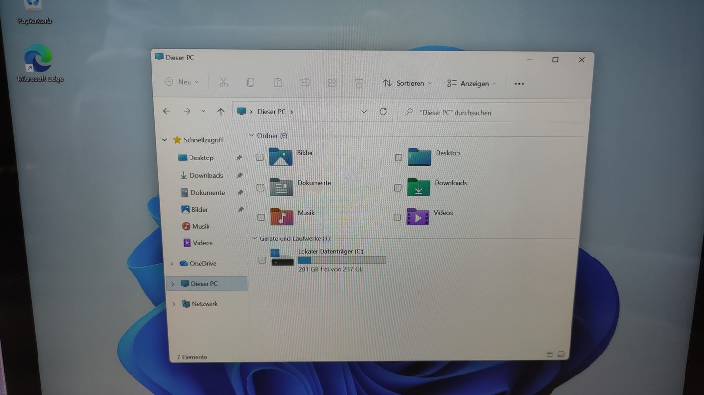Go back with the left arrow
This screenshot has width=704, height=395.
click(167, 111)
